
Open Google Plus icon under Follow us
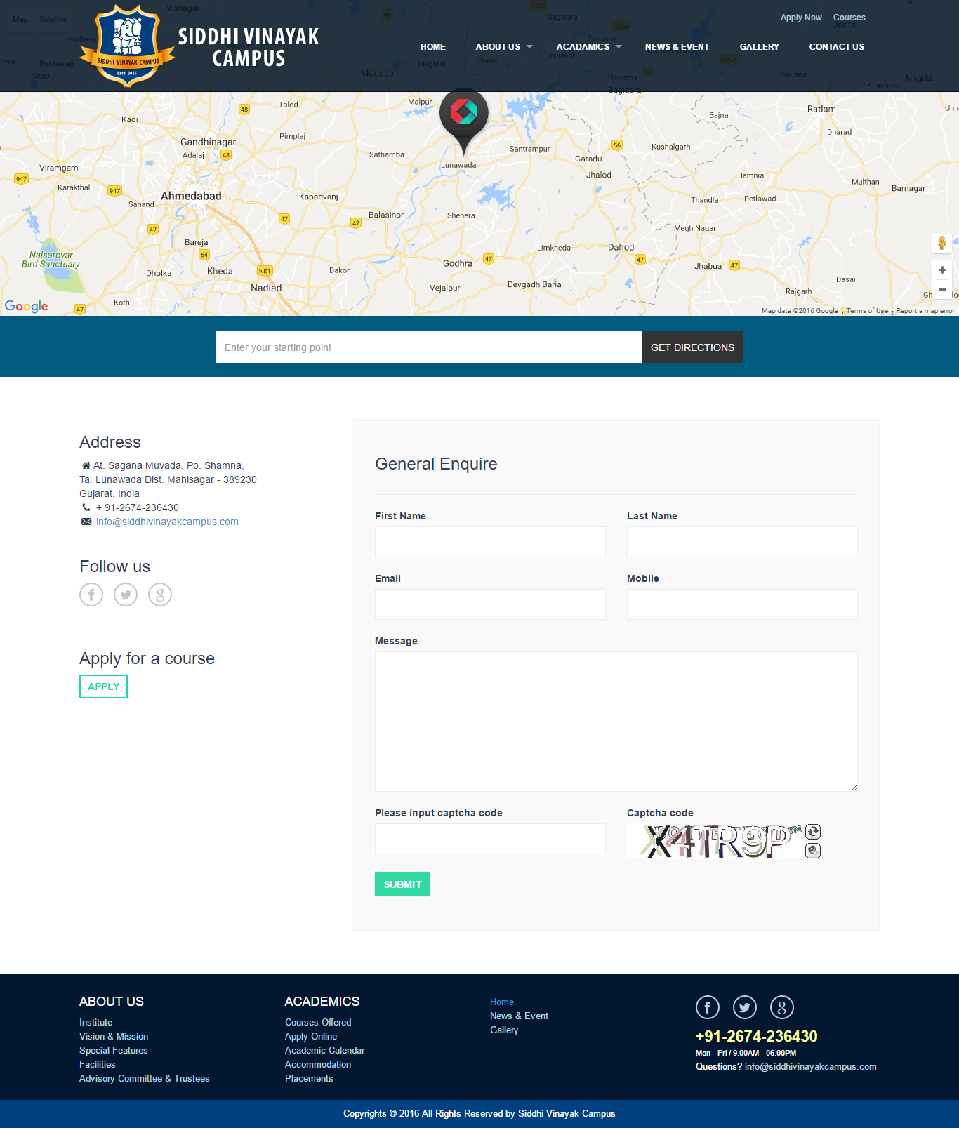pyautogui.click(x=160, y=595)
